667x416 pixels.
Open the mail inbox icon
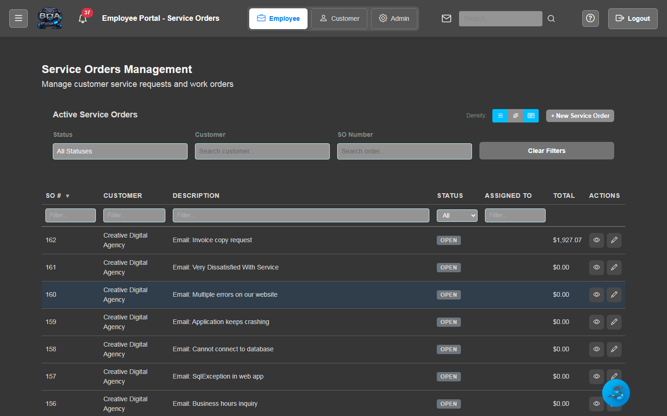(446, 18)
